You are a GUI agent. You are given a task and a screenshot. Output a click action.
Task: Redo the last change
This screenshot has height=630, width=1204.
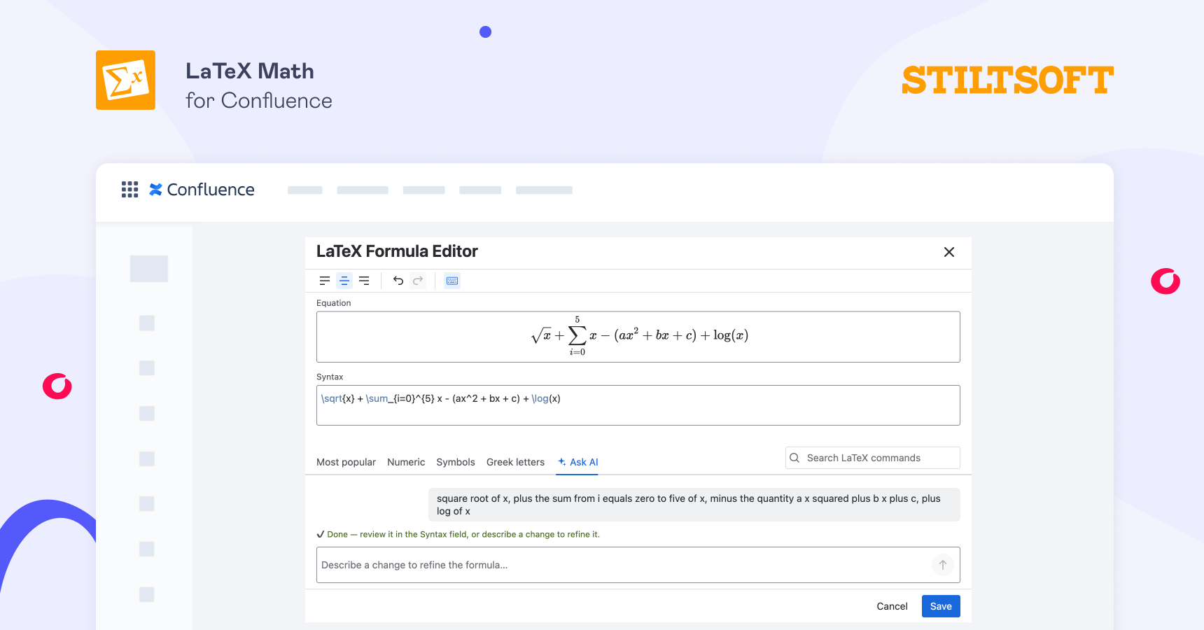click(418, 281)
